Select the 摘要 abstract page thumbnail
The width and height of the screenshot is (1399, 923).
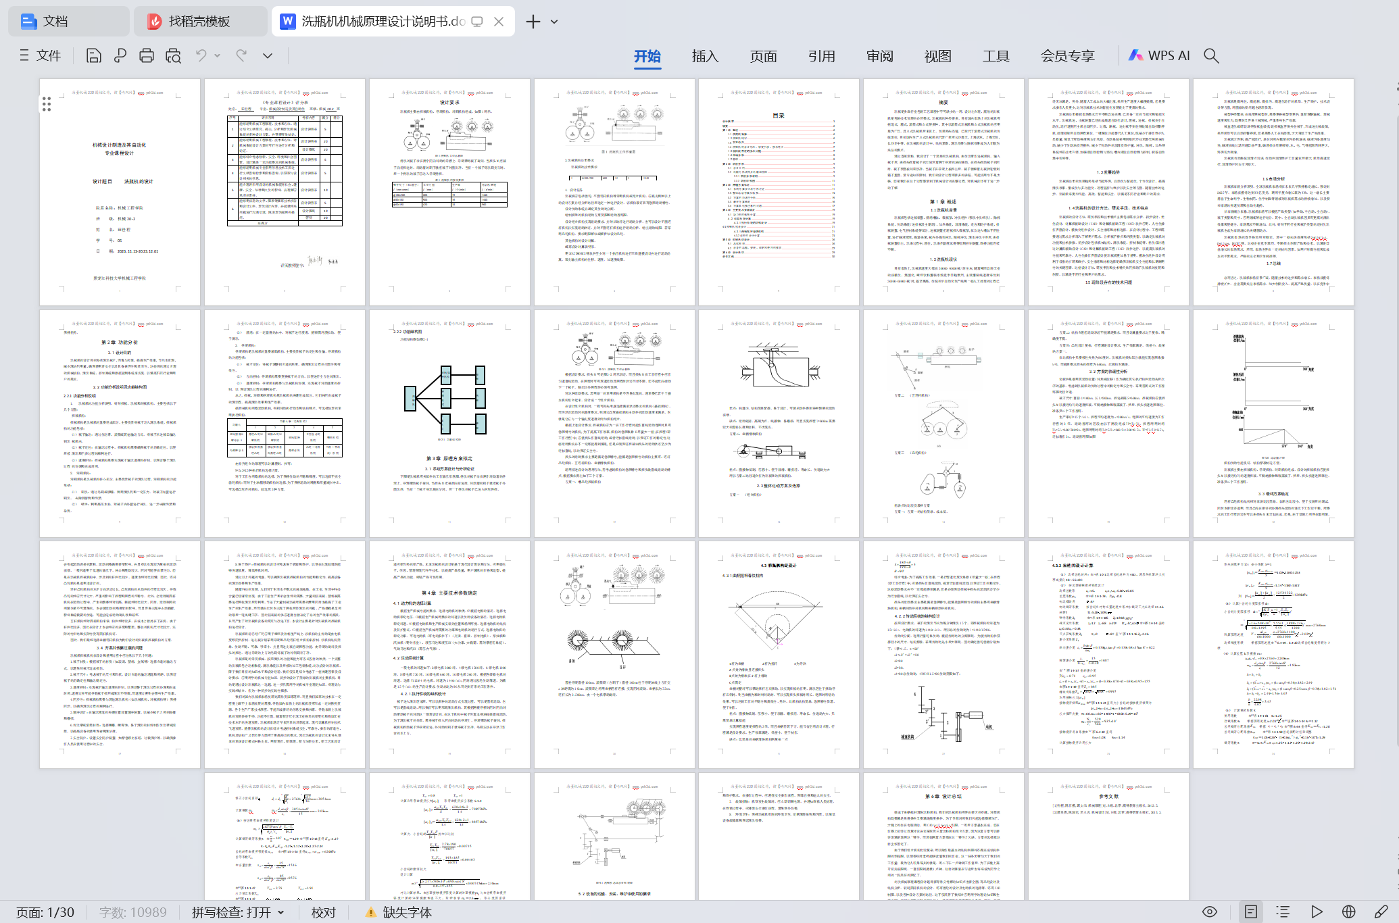pyautogui.click(x=943, y=192)
